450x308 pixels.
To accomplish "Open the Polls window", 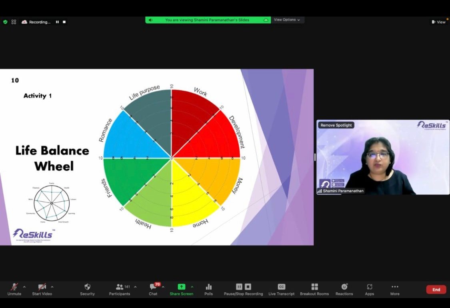I will (208, 287).
